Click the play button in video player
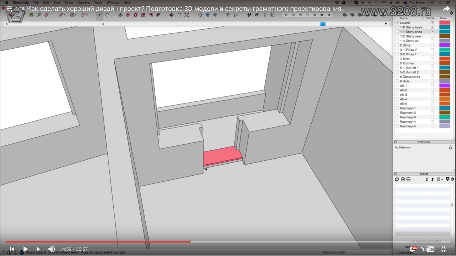Viewport: 456px width, 256px height. tap(25, 249)
